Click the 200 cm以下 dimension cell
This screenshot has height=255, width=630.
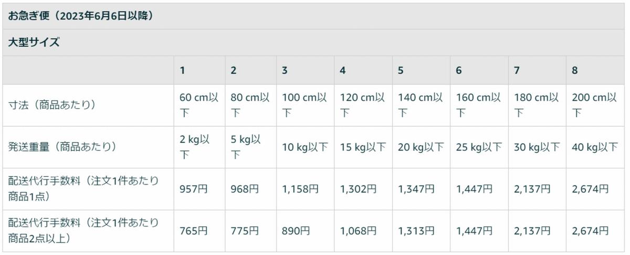(x=594, y=105)
